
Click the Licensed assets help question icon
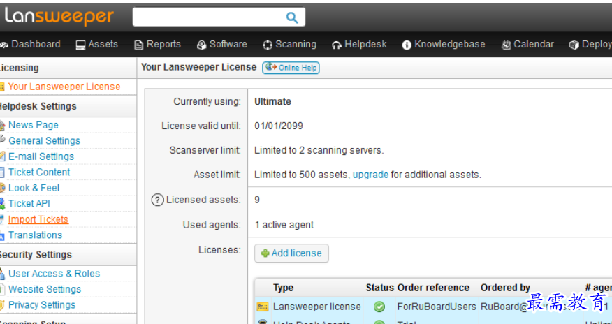[x=157, y=200]
